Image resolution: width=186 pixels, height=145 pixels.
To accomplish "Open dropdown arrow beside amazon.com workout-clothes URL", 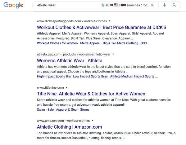I will point(93,121).
